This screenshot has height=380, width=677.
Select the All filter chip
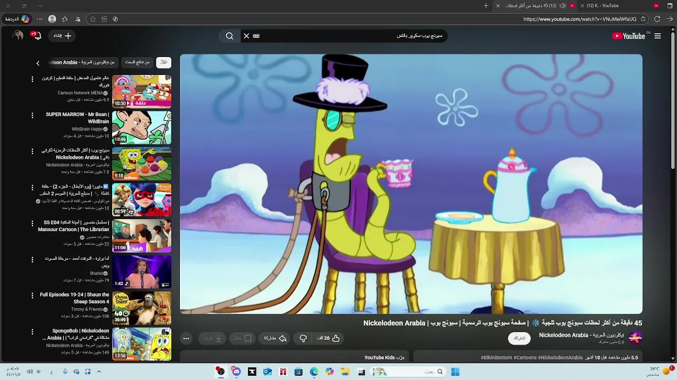164,62
